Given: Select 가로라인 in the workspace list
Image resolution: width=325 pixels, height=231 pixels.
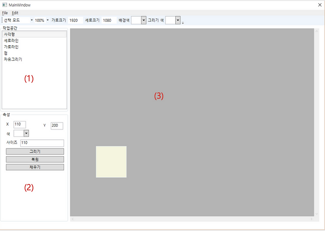Looking at the screenshot, I should pos(34,47).
